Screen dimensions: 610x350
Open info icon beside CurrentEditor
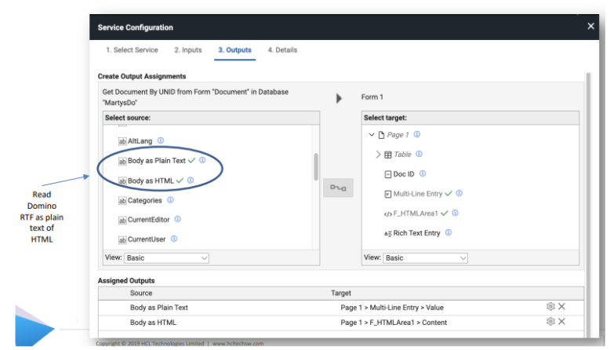click(x=178, y=219)
